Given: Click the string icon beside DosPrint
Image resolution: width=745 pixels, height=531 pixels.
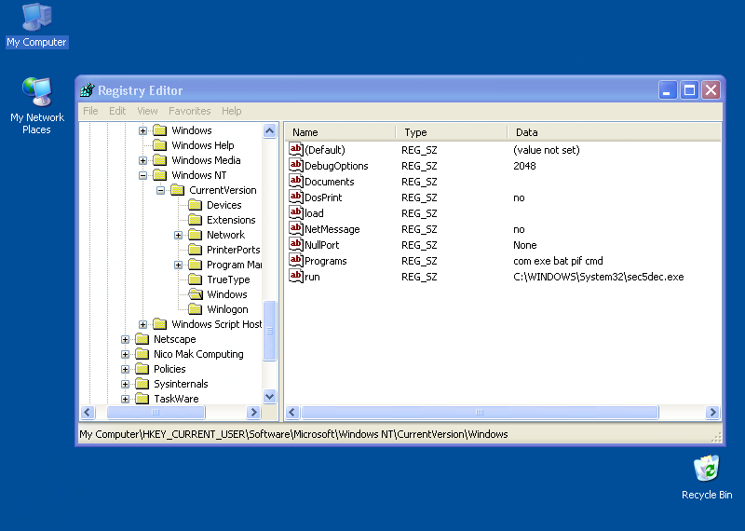Looking at the screenshot, I should coord(295,197).
